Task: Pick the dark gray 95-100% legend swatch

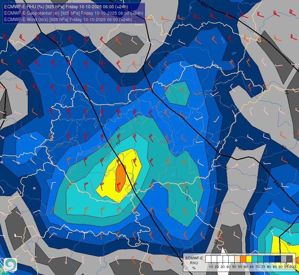Action: pos(290,259)
